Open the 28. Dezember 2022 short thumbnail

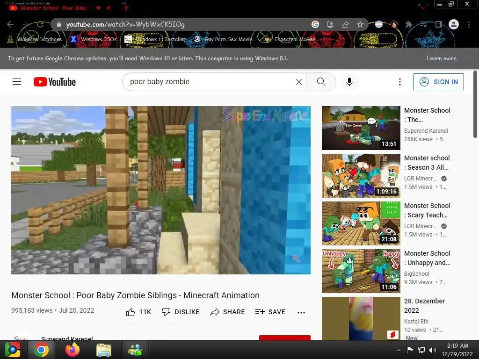[361, 319]
